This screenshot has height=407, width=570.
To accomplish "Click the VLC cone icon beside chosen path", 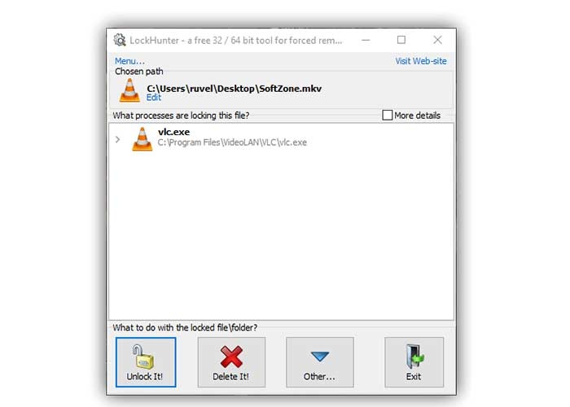I will coord(129,90).
